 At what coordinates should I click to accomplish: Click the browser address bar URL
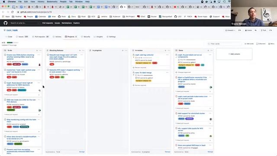[36, 12]
